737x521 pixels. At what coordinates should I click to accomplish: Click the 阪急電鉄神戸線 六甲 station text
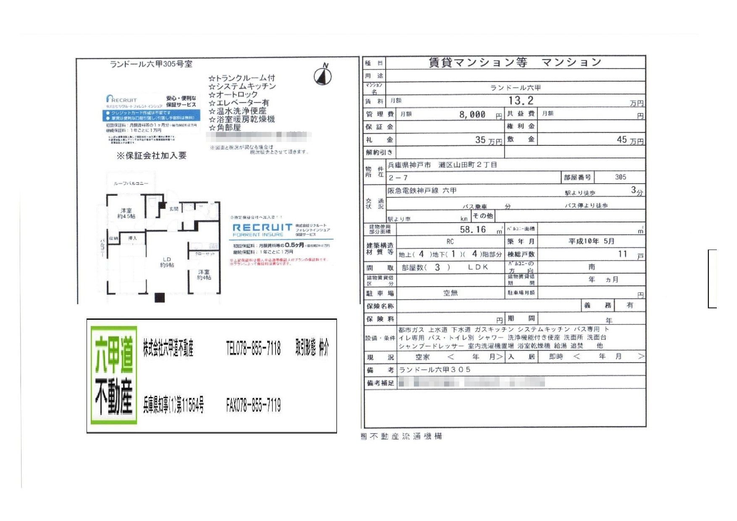tap(422, 191)
